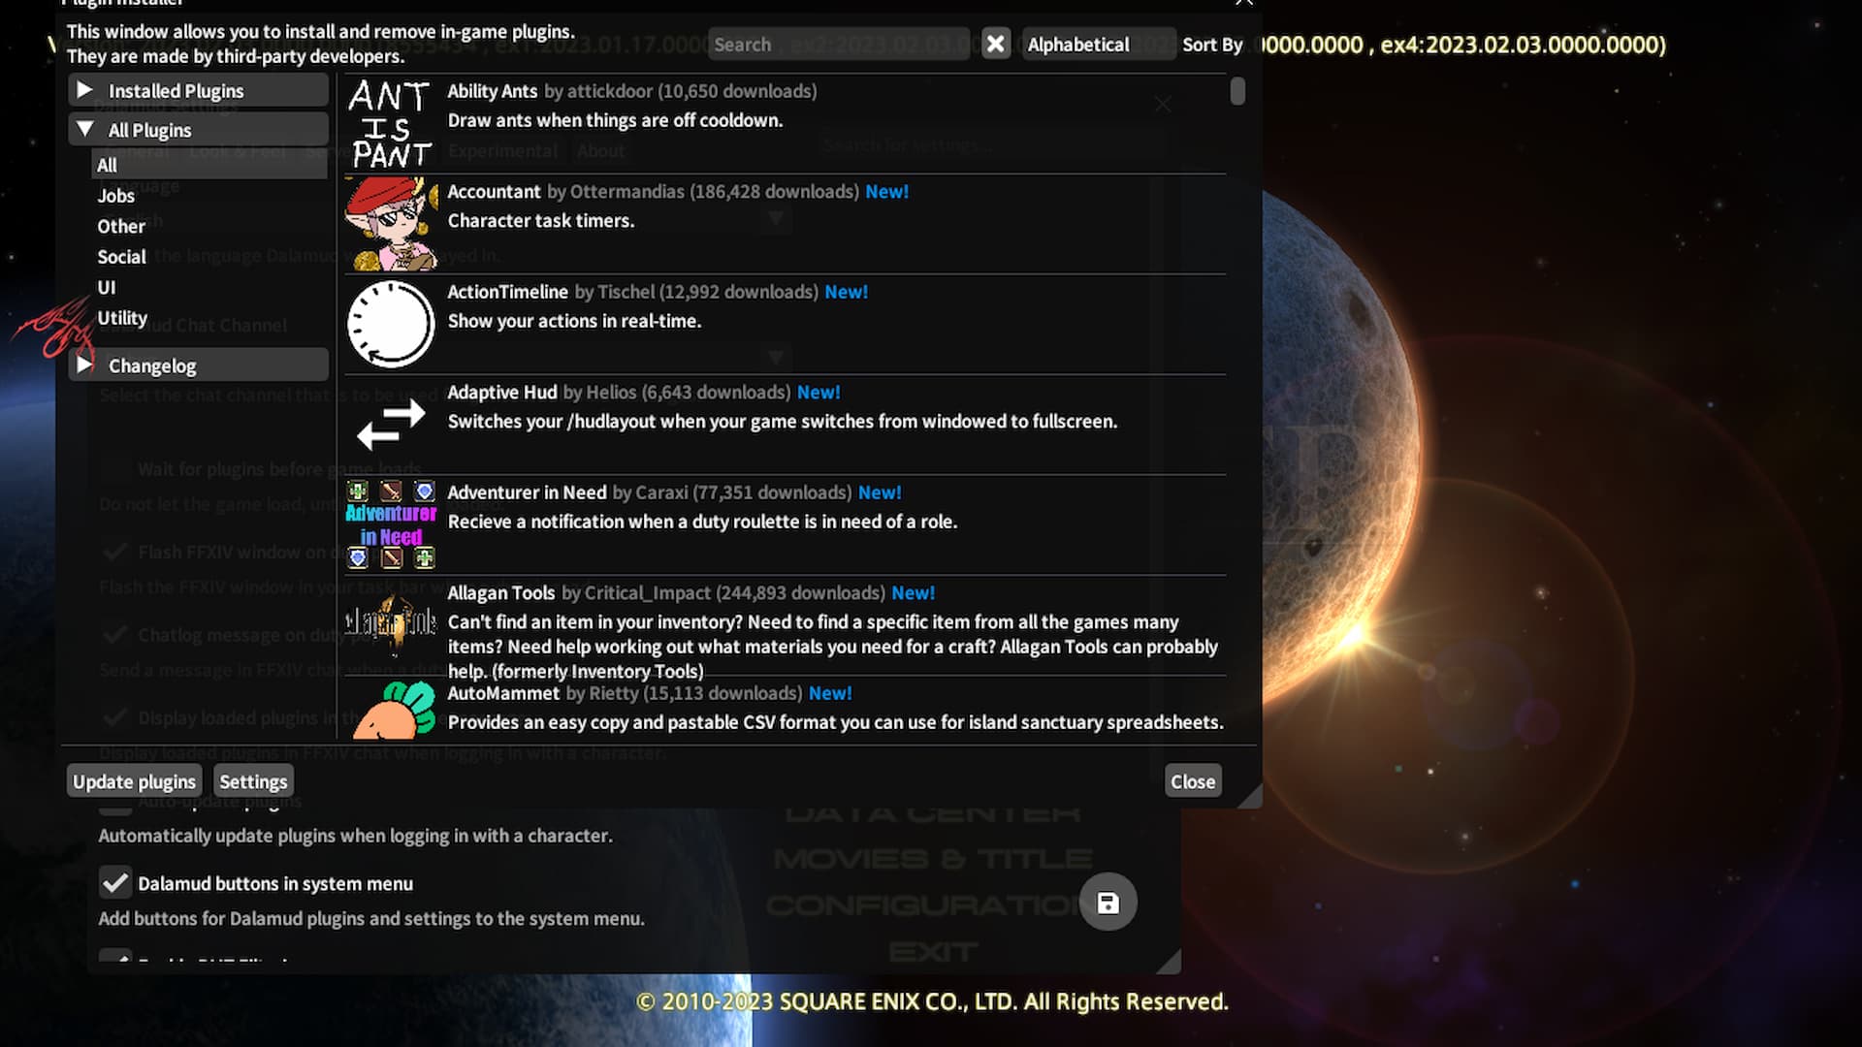Screen dimensions: 1862x1047
Task: Click the Ability Ants plugin title
Action: 492,91
